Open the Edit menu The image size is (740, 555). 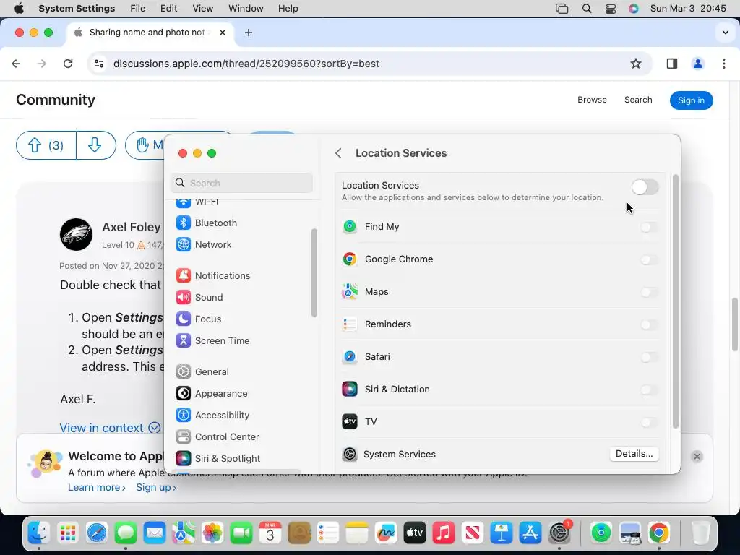pyautogui.click(x=168, y=9)
